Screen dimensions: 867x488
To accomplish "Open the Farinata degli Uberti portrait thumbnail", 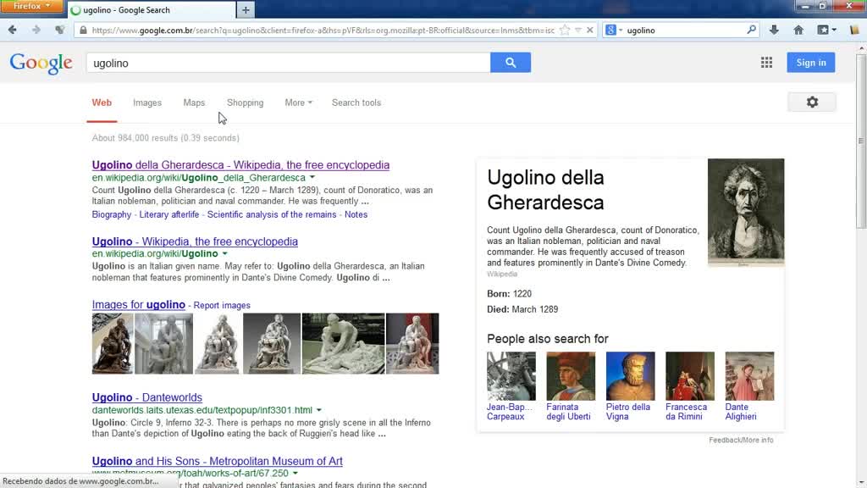I will click(x=571, y=375).
